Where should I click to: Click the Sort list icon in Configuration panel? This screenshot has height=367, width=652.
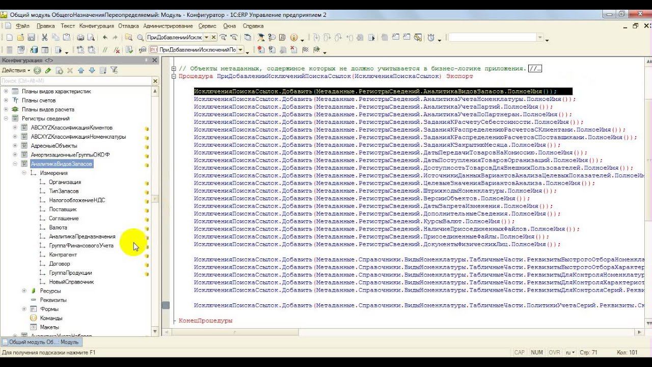tap(103, 70)
